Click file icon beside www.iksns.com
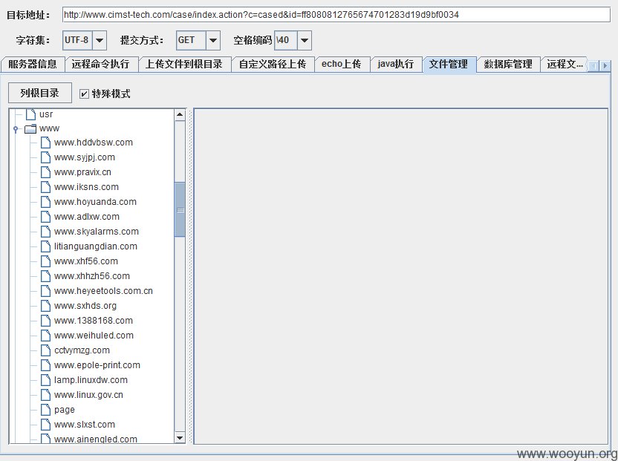 click(46, 187)
